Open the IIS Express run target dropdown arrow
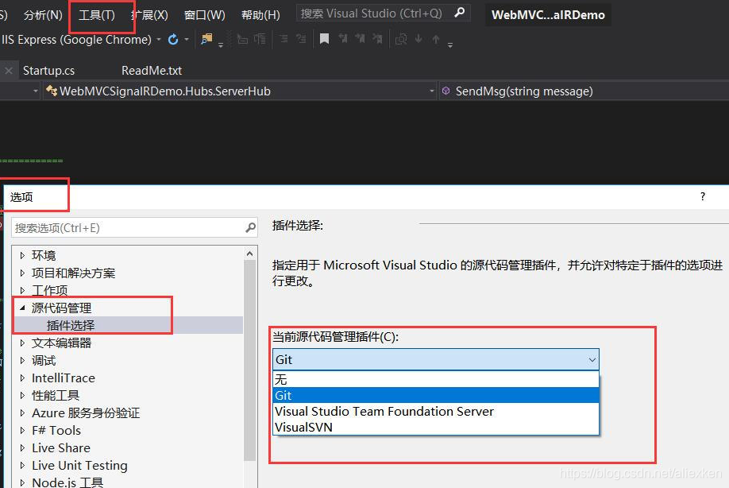729x488 pixels. [159, 40]
